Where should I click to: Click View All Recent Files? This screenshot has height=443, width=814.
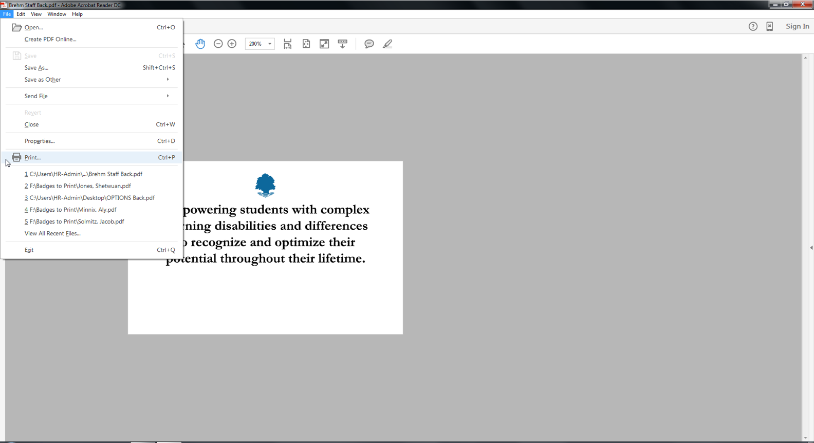click(52, 233)
